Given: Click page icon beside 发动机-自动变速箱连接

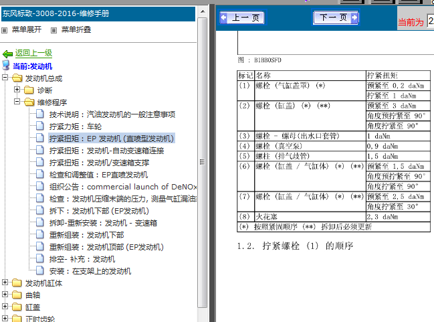Looking at the screenshot, I should 40,150.
